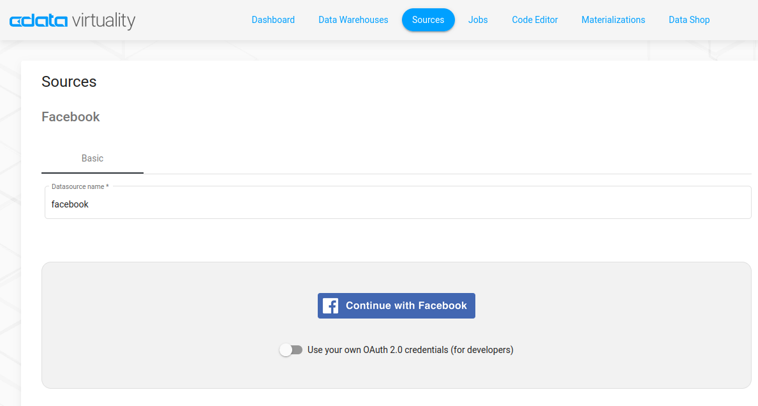Click the Sources page title
The height and width of the screenshot is (406, 758).
[69, 82]
